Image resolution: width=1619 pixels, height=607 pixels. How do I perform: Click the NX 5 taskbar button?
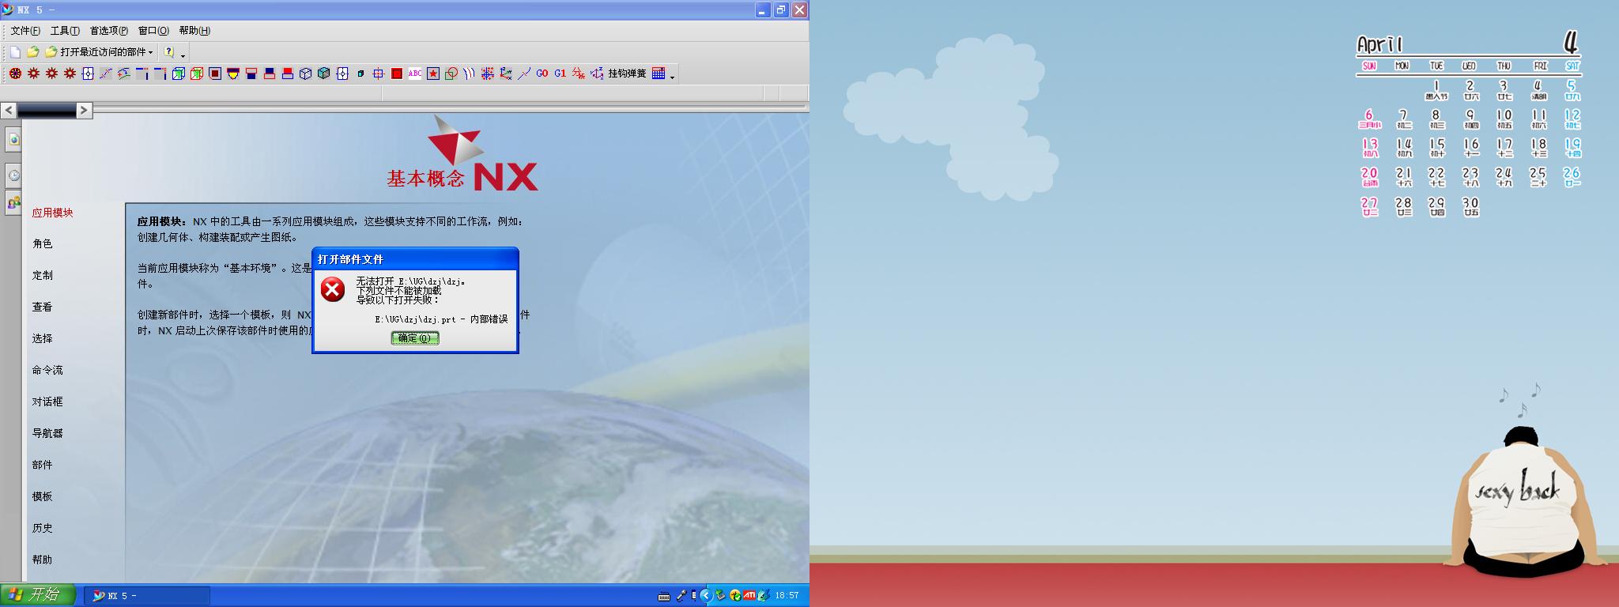pos(147,596)
